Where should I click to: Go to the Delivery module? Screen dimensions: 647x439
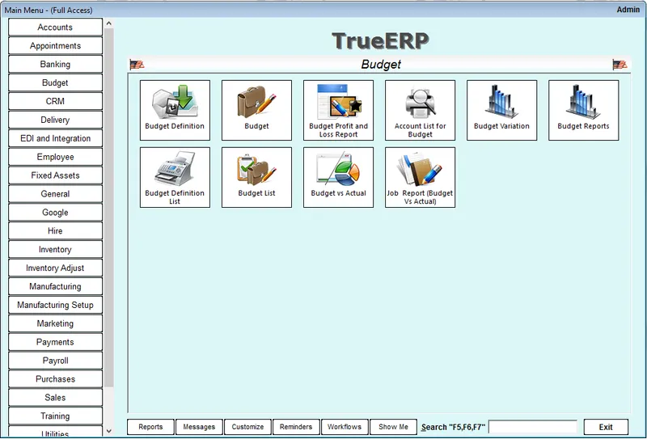coord(55,120)
